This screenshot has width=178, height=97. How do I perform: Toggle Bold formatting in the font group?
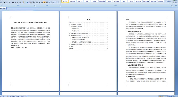[5, 2]
